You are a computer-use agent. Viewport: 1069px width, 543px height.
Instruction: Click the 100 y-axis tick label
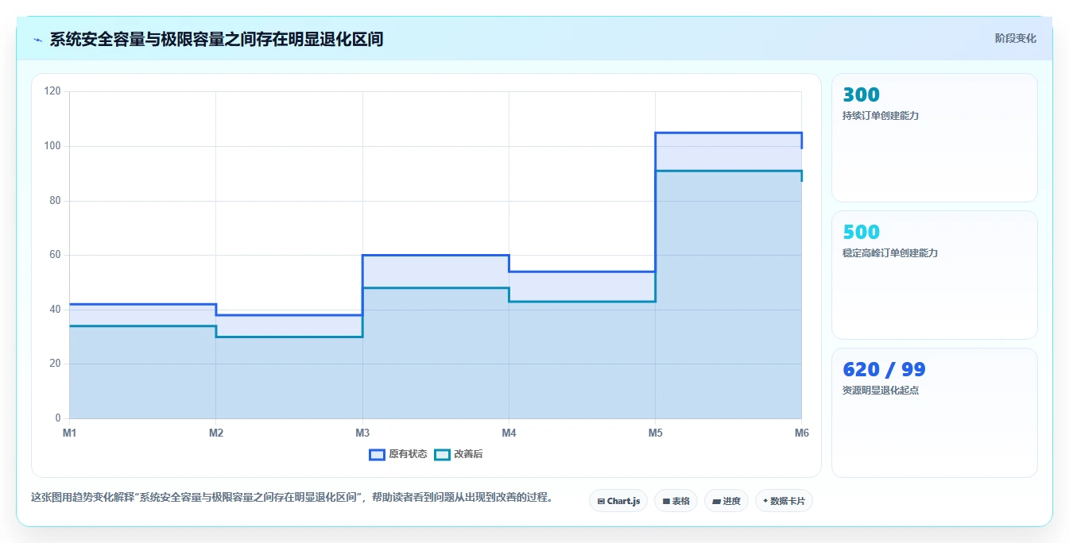(52, 146)
